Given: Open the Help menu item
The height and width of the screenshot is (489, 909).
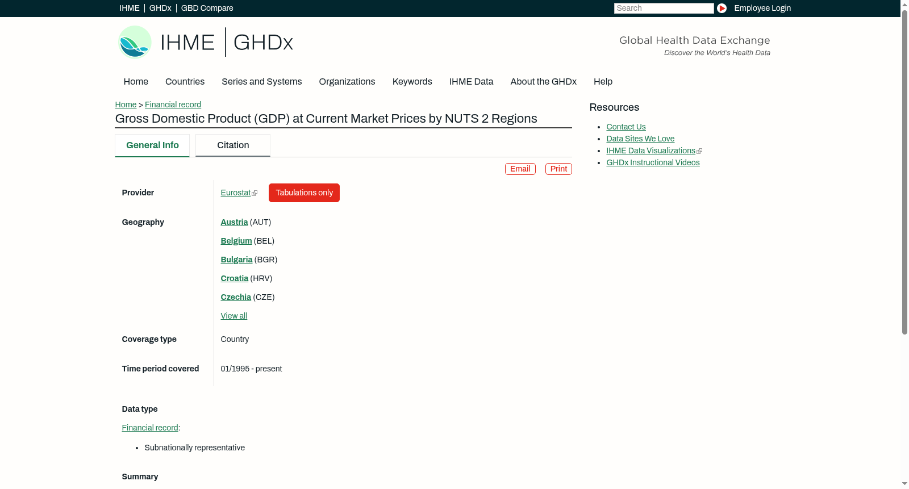Looking at the screenshot, I should coord(603,81).
